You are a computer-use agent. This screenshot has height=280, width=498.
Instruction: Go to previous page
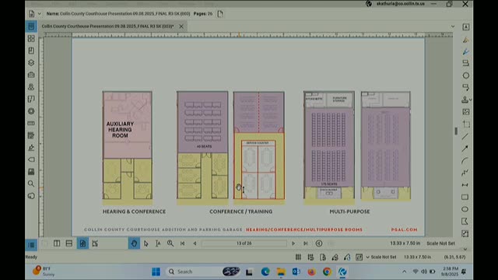tap(195, 243)
